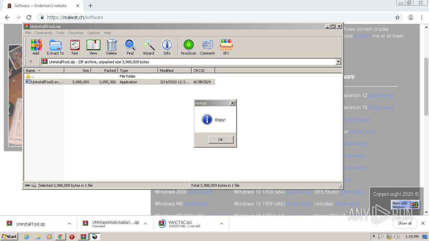Open the Help menu
This screenshot has width=429, height=241.
click(x=107, y=33)
